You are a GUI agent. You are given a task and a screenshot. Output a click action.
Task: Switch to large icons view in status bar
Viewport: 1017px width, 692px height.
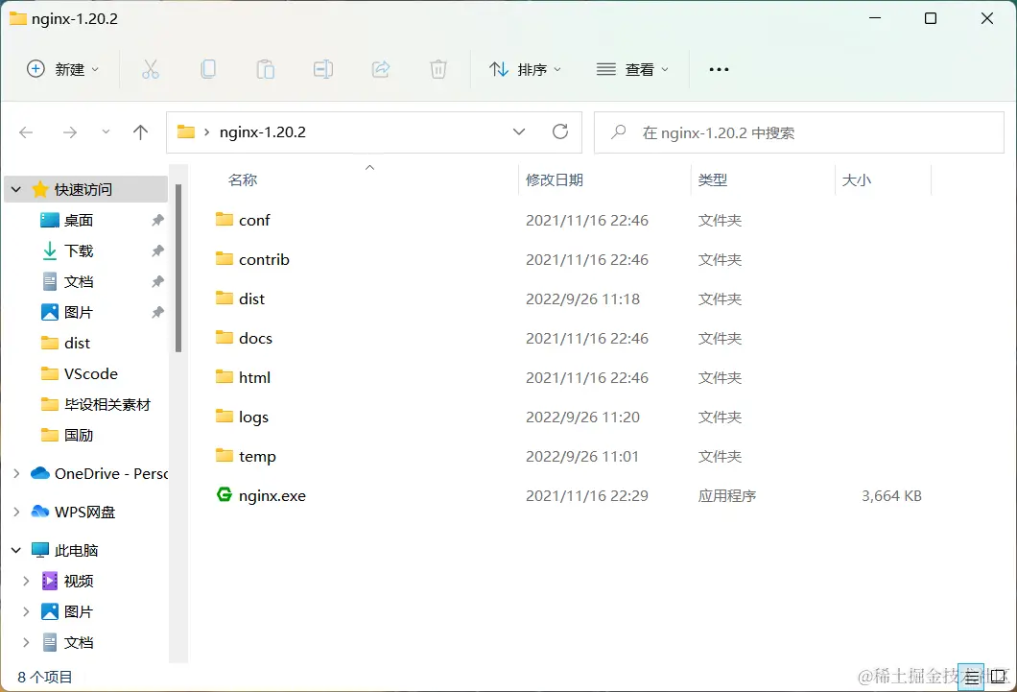click(998, 678)
